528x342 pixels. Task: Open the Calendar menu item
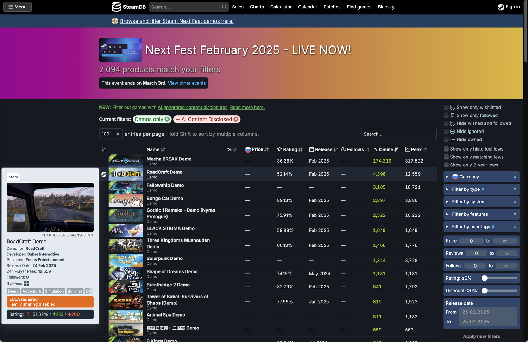(x=308, y=7)
